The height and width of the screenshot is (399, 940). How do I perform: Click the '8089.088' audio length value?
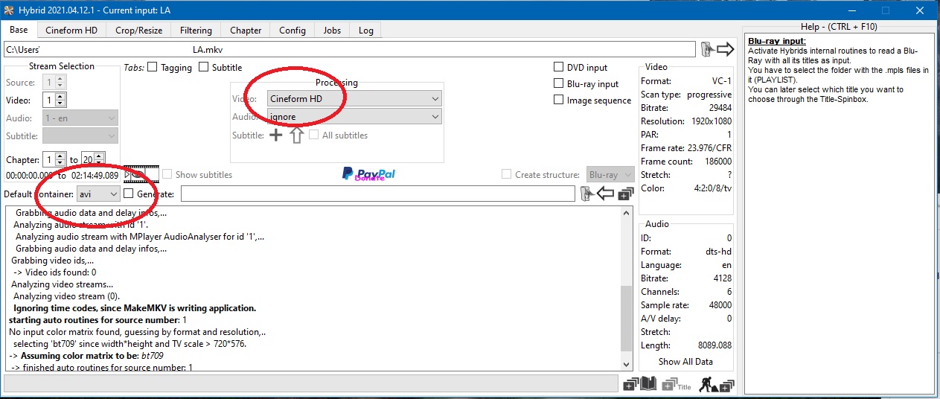coord(714,345)
